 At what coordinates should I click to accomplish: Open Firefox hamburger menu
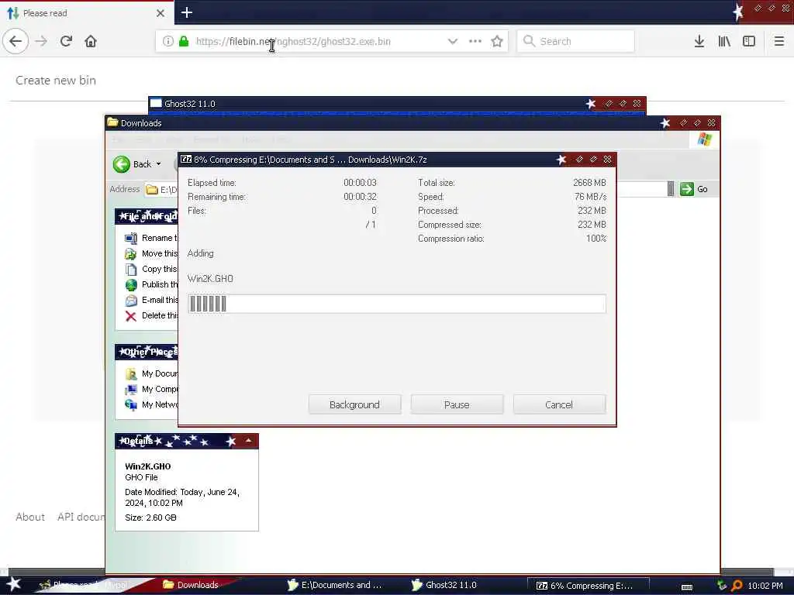779,42
